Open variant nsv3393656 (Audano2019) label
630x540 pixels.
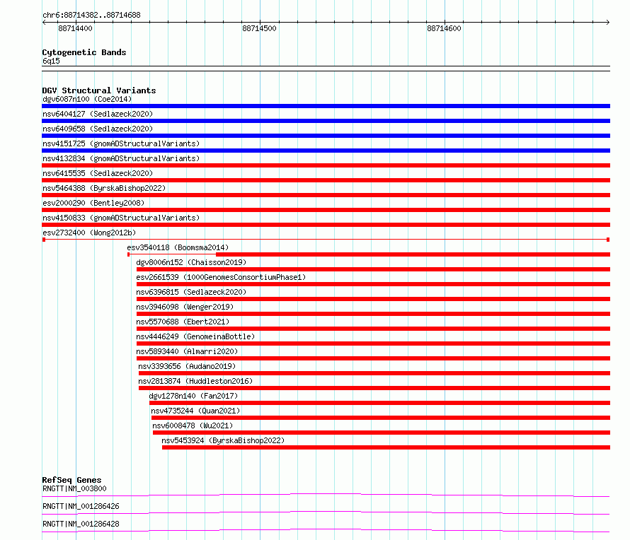187,366
